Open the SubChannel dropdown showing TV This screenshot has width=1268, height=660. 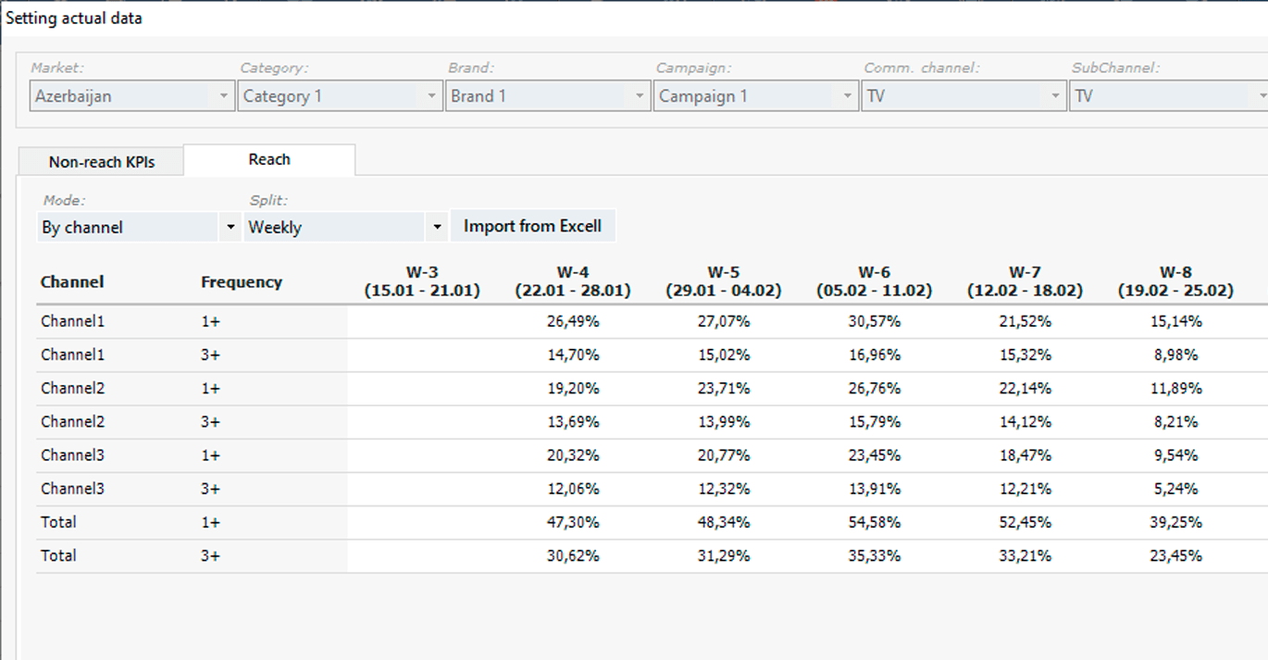tap(1169, 96)
